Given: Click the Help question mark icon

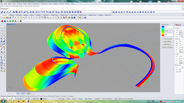Looking at the screenshot, I should point(85,18).
